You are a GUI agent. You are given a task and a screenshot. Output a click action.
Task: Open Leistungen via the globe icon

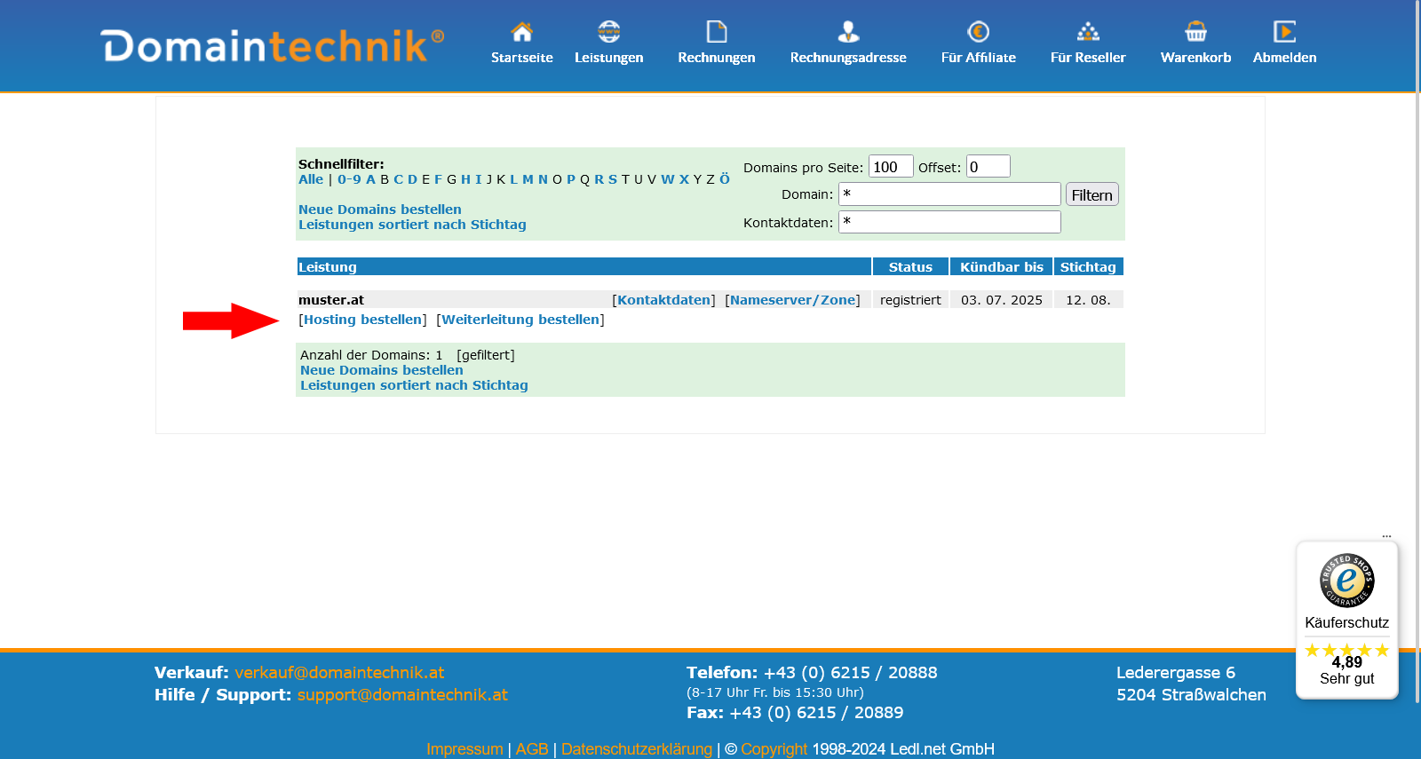click(x=608, y=33)
